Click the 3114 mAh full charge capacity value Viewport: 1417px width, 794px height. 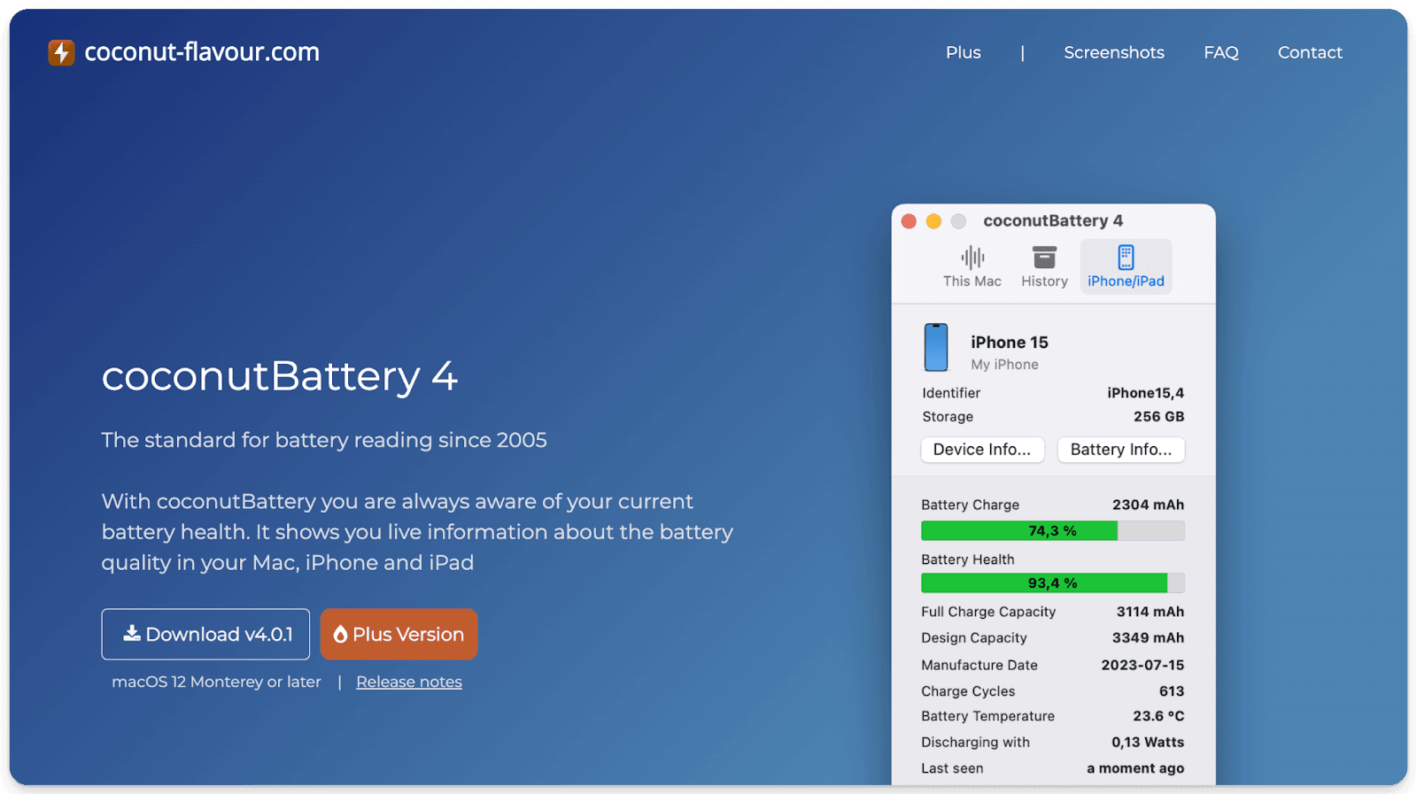[x=1150, y=612]
